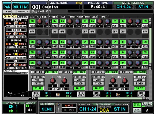The image size is (154, 114).
Task: Change VARI mode selector for MX 7/8
Action: pyautogui.click(x=16, y=51)
